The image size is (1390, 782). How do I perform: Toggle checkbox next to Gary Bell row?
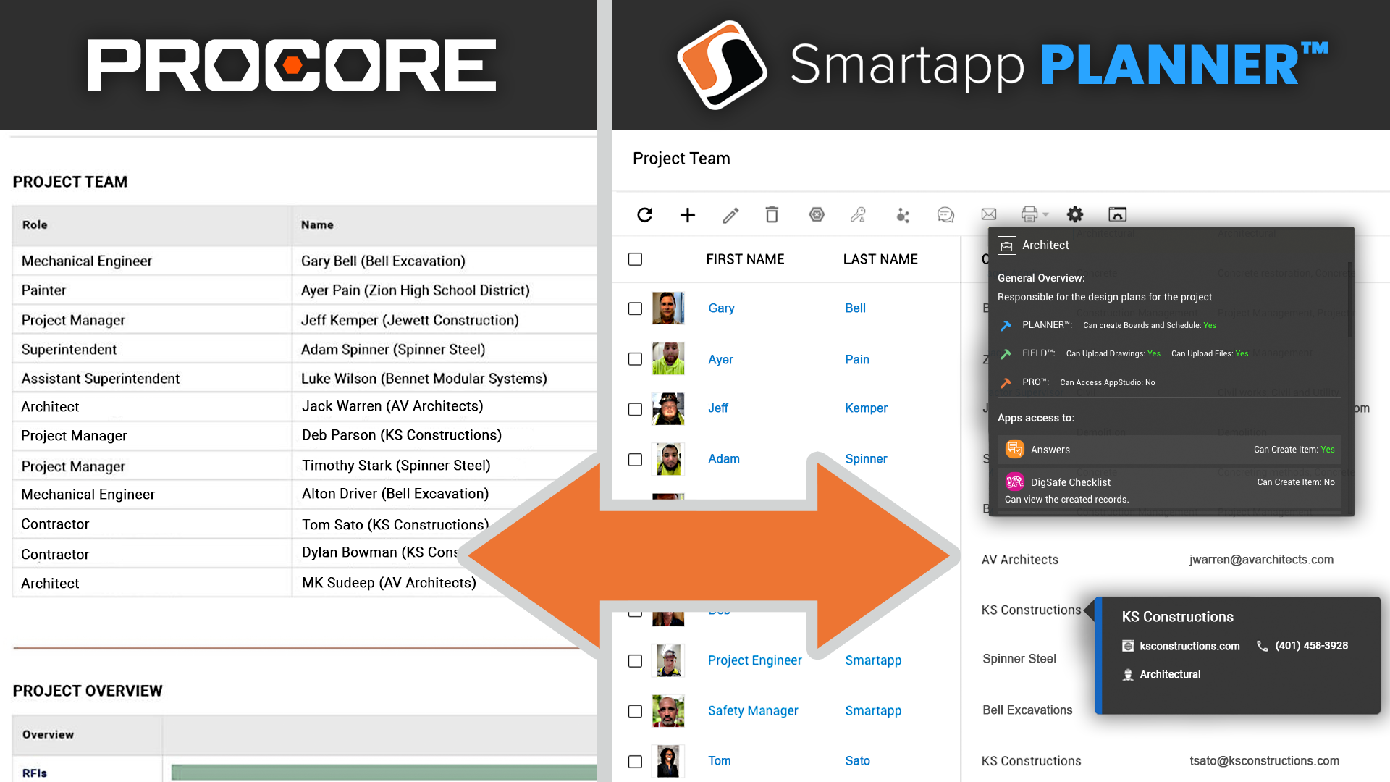633,308
